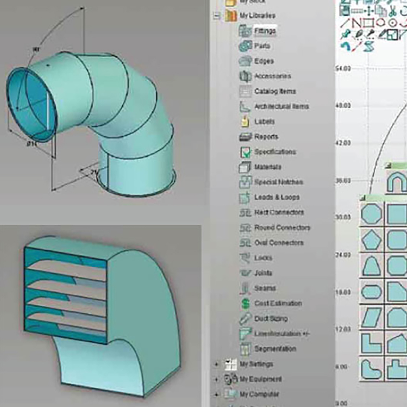Expand the My Equipment node
The width and height of the screenshot is (407, 407).
pos(216,379)
